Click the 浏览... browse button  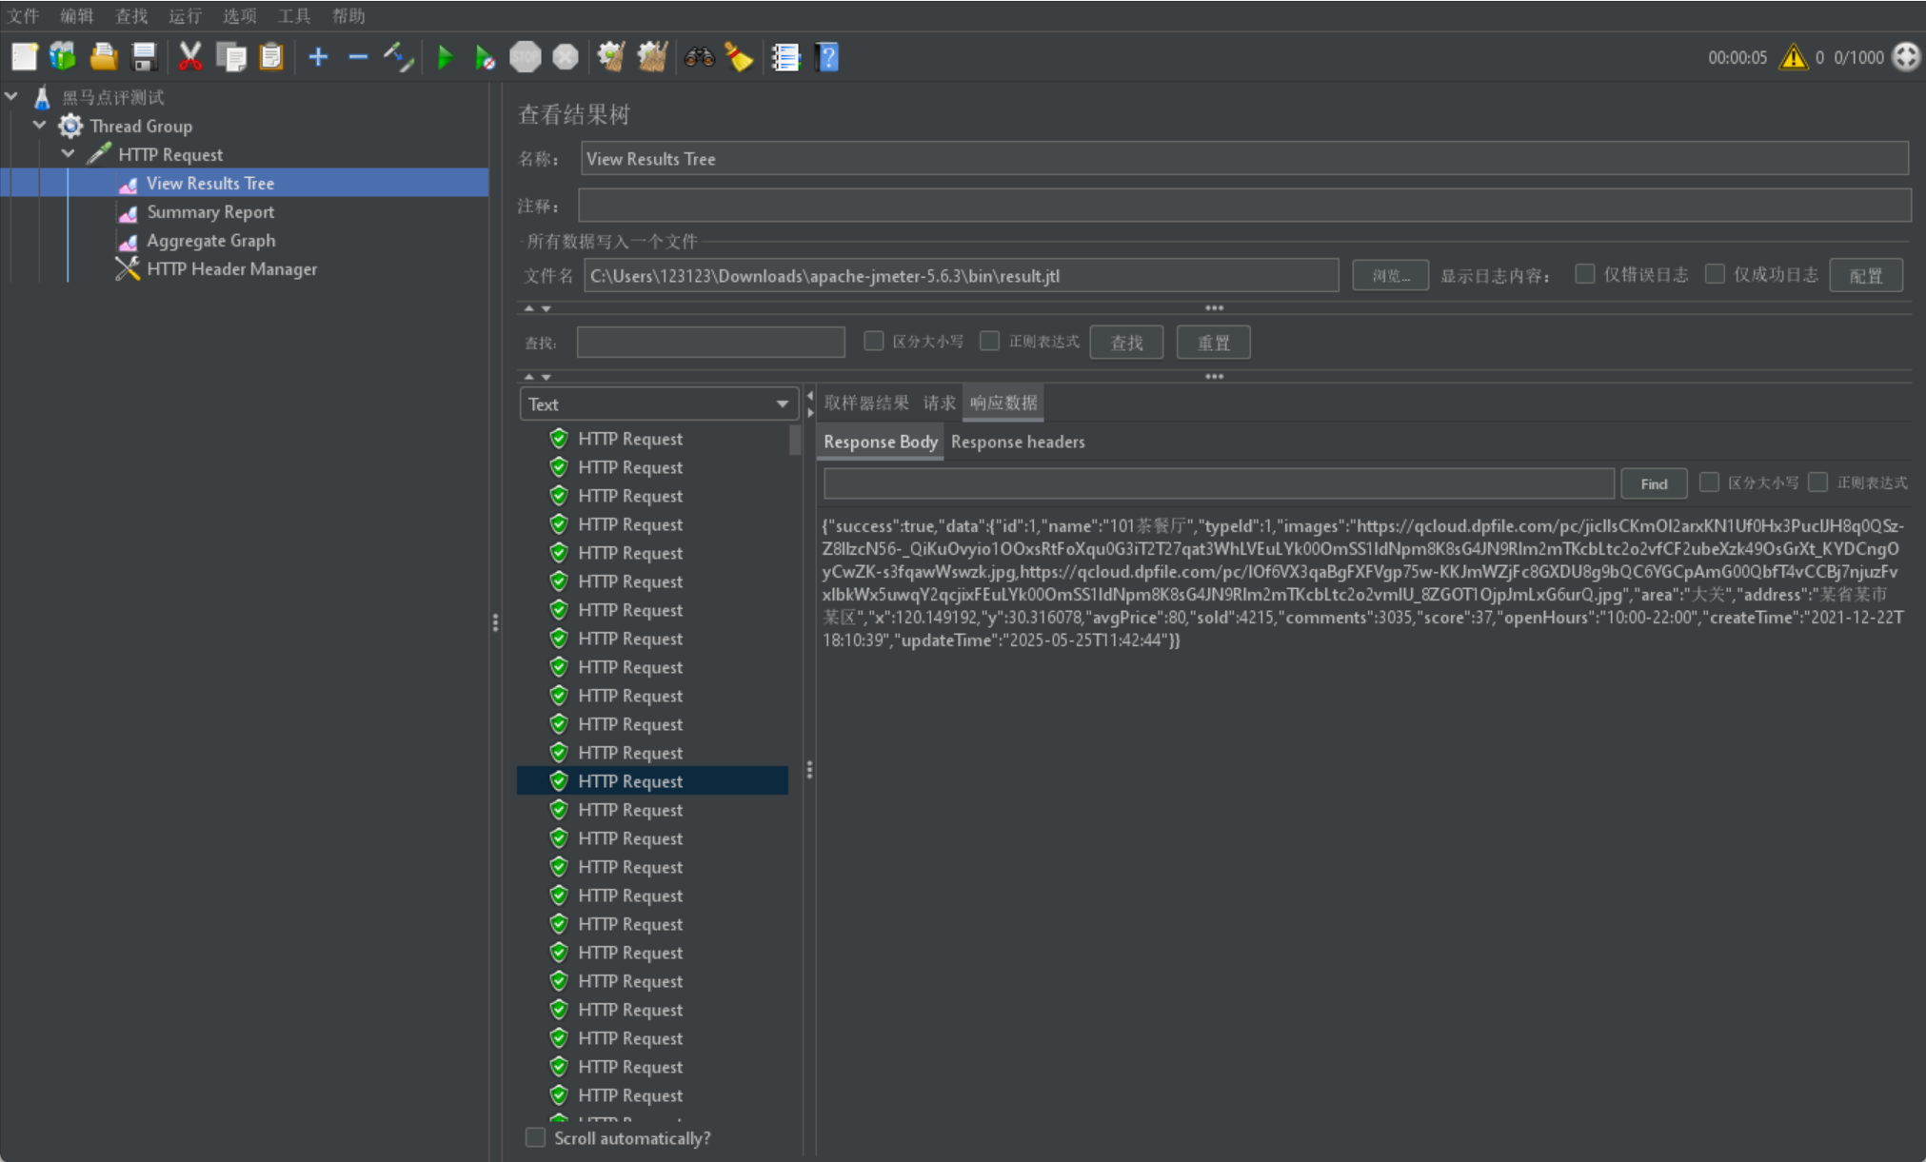tap(1390, 276)
